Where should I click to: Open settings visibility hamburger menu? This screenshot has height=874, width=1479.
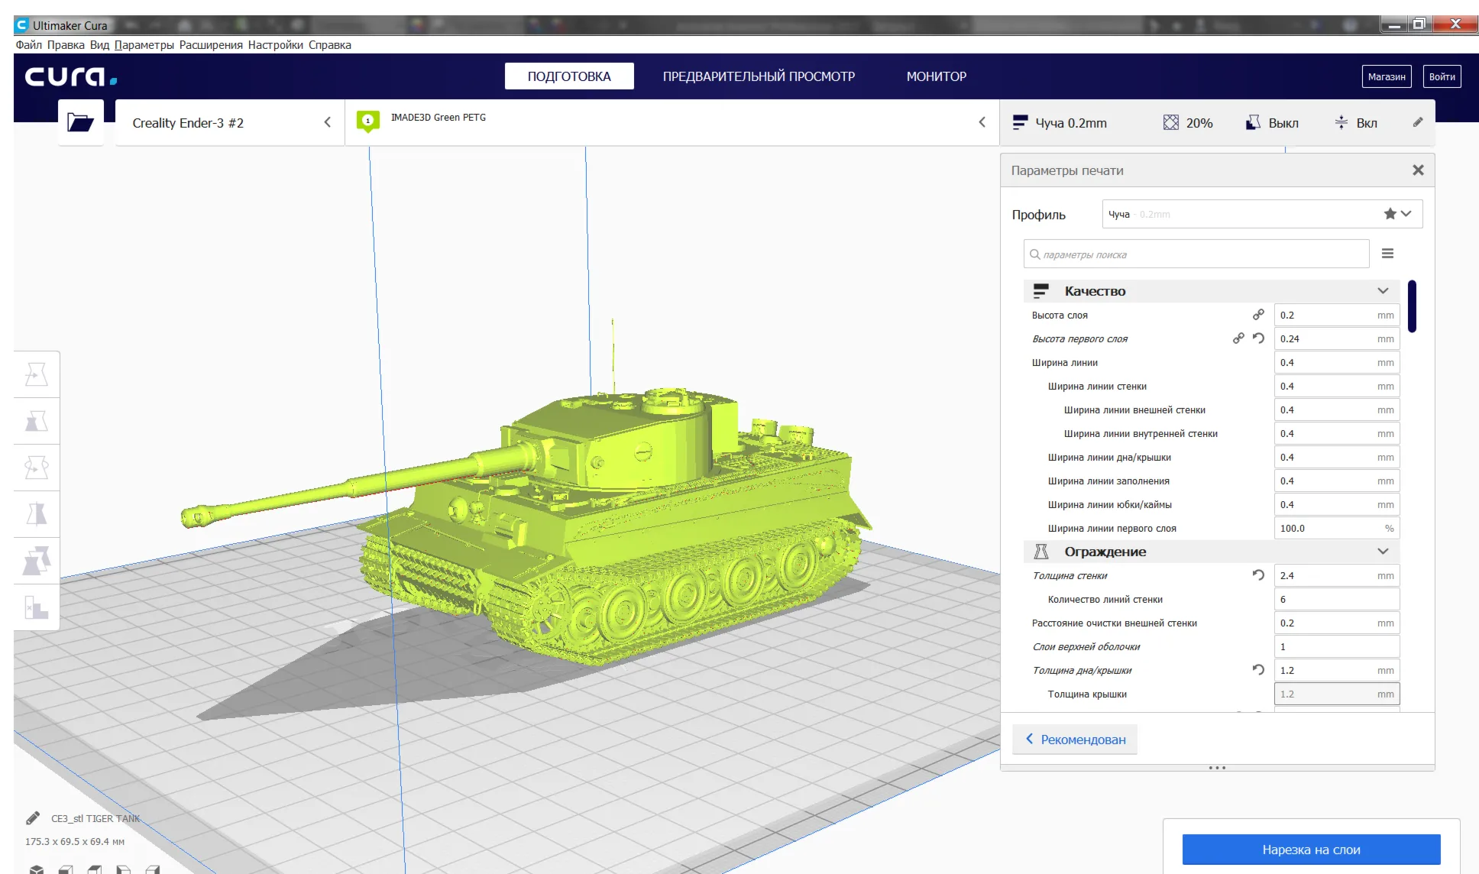point(1387,254)
